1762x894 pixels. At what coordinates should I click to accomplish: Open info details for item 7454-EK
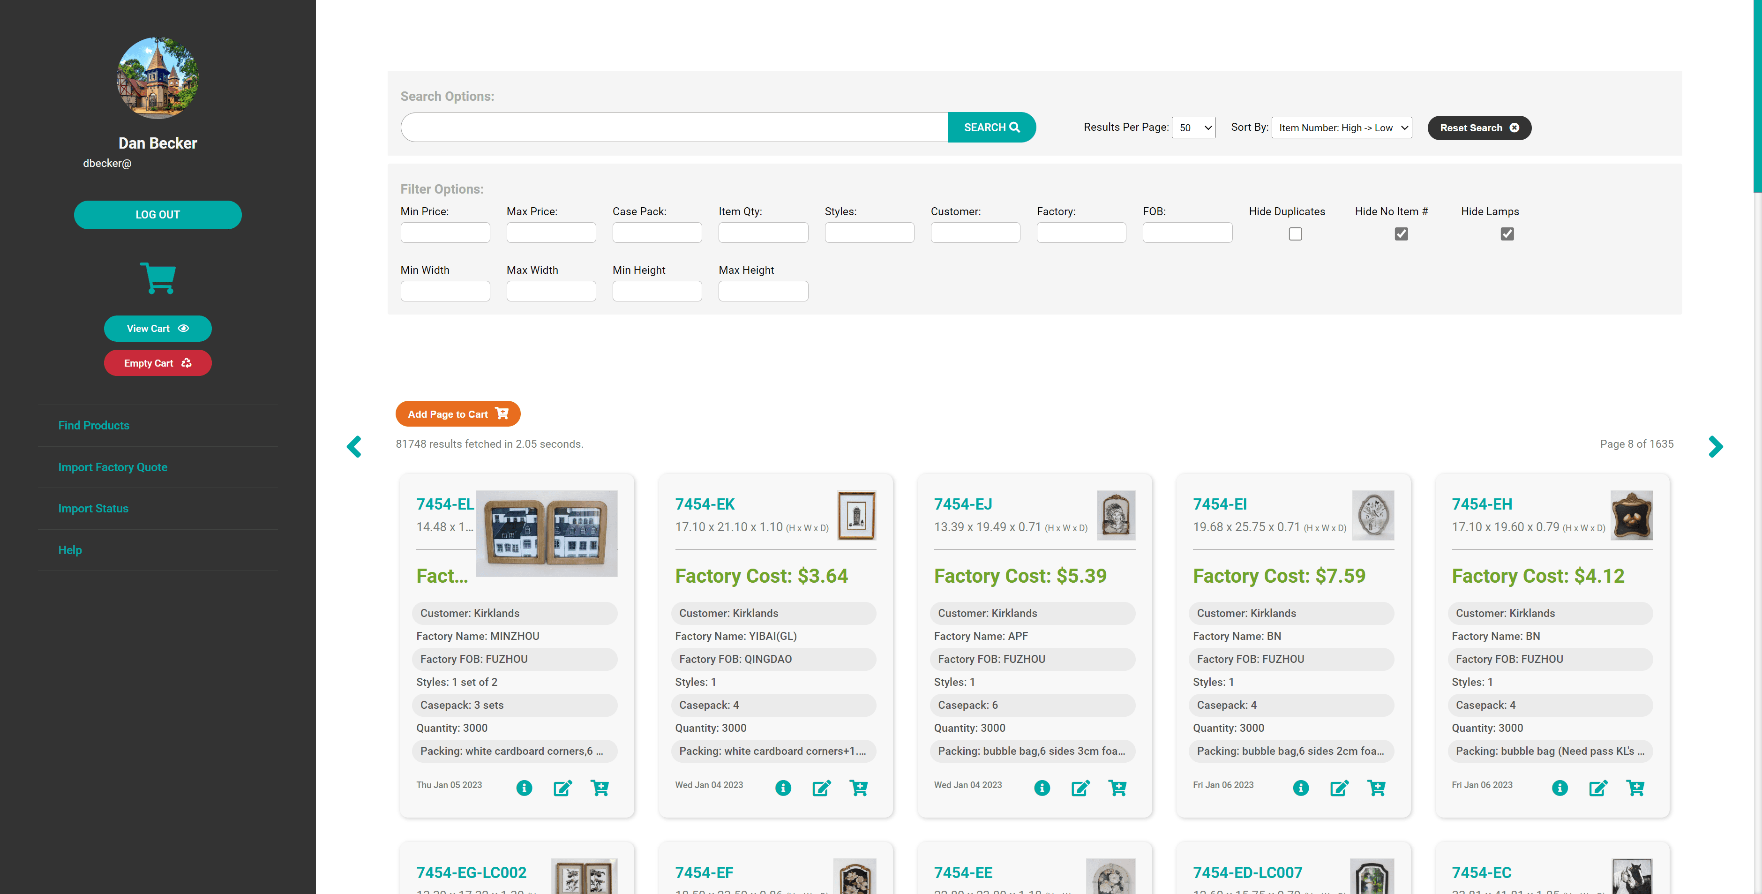[x=782, y=788]
